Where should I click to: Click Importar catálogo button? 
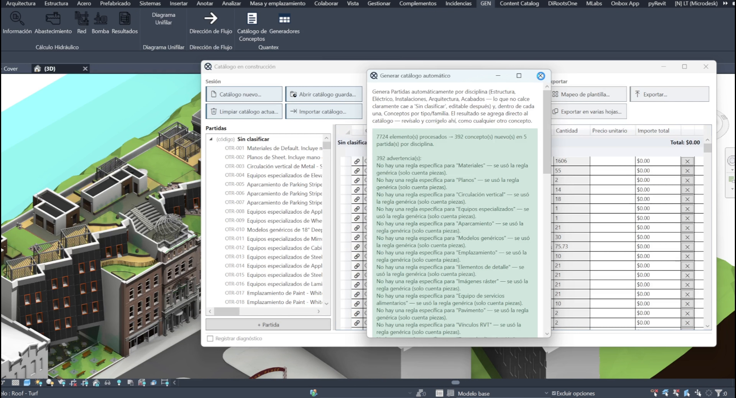pyautogui.click(x=324, y=111)
